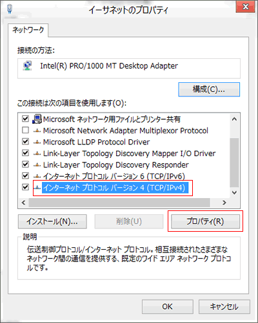This screenshot has height=323, width=258.
Task: Click the Intel(R) PRO/1000 MT Desktop Adapter field
Action: (x=129, y=69)
